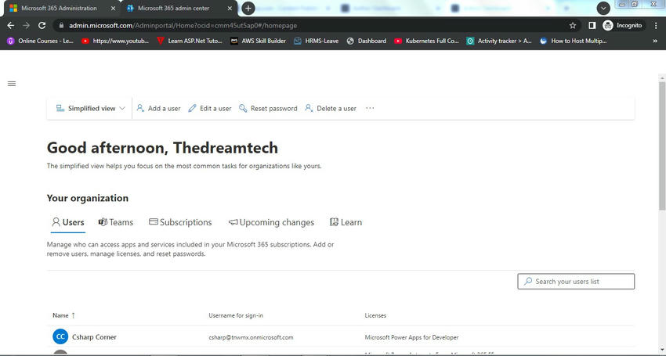This screenshot has height=356, width=666.
Task: Sort by the Name column header
Action: point(63,315)
